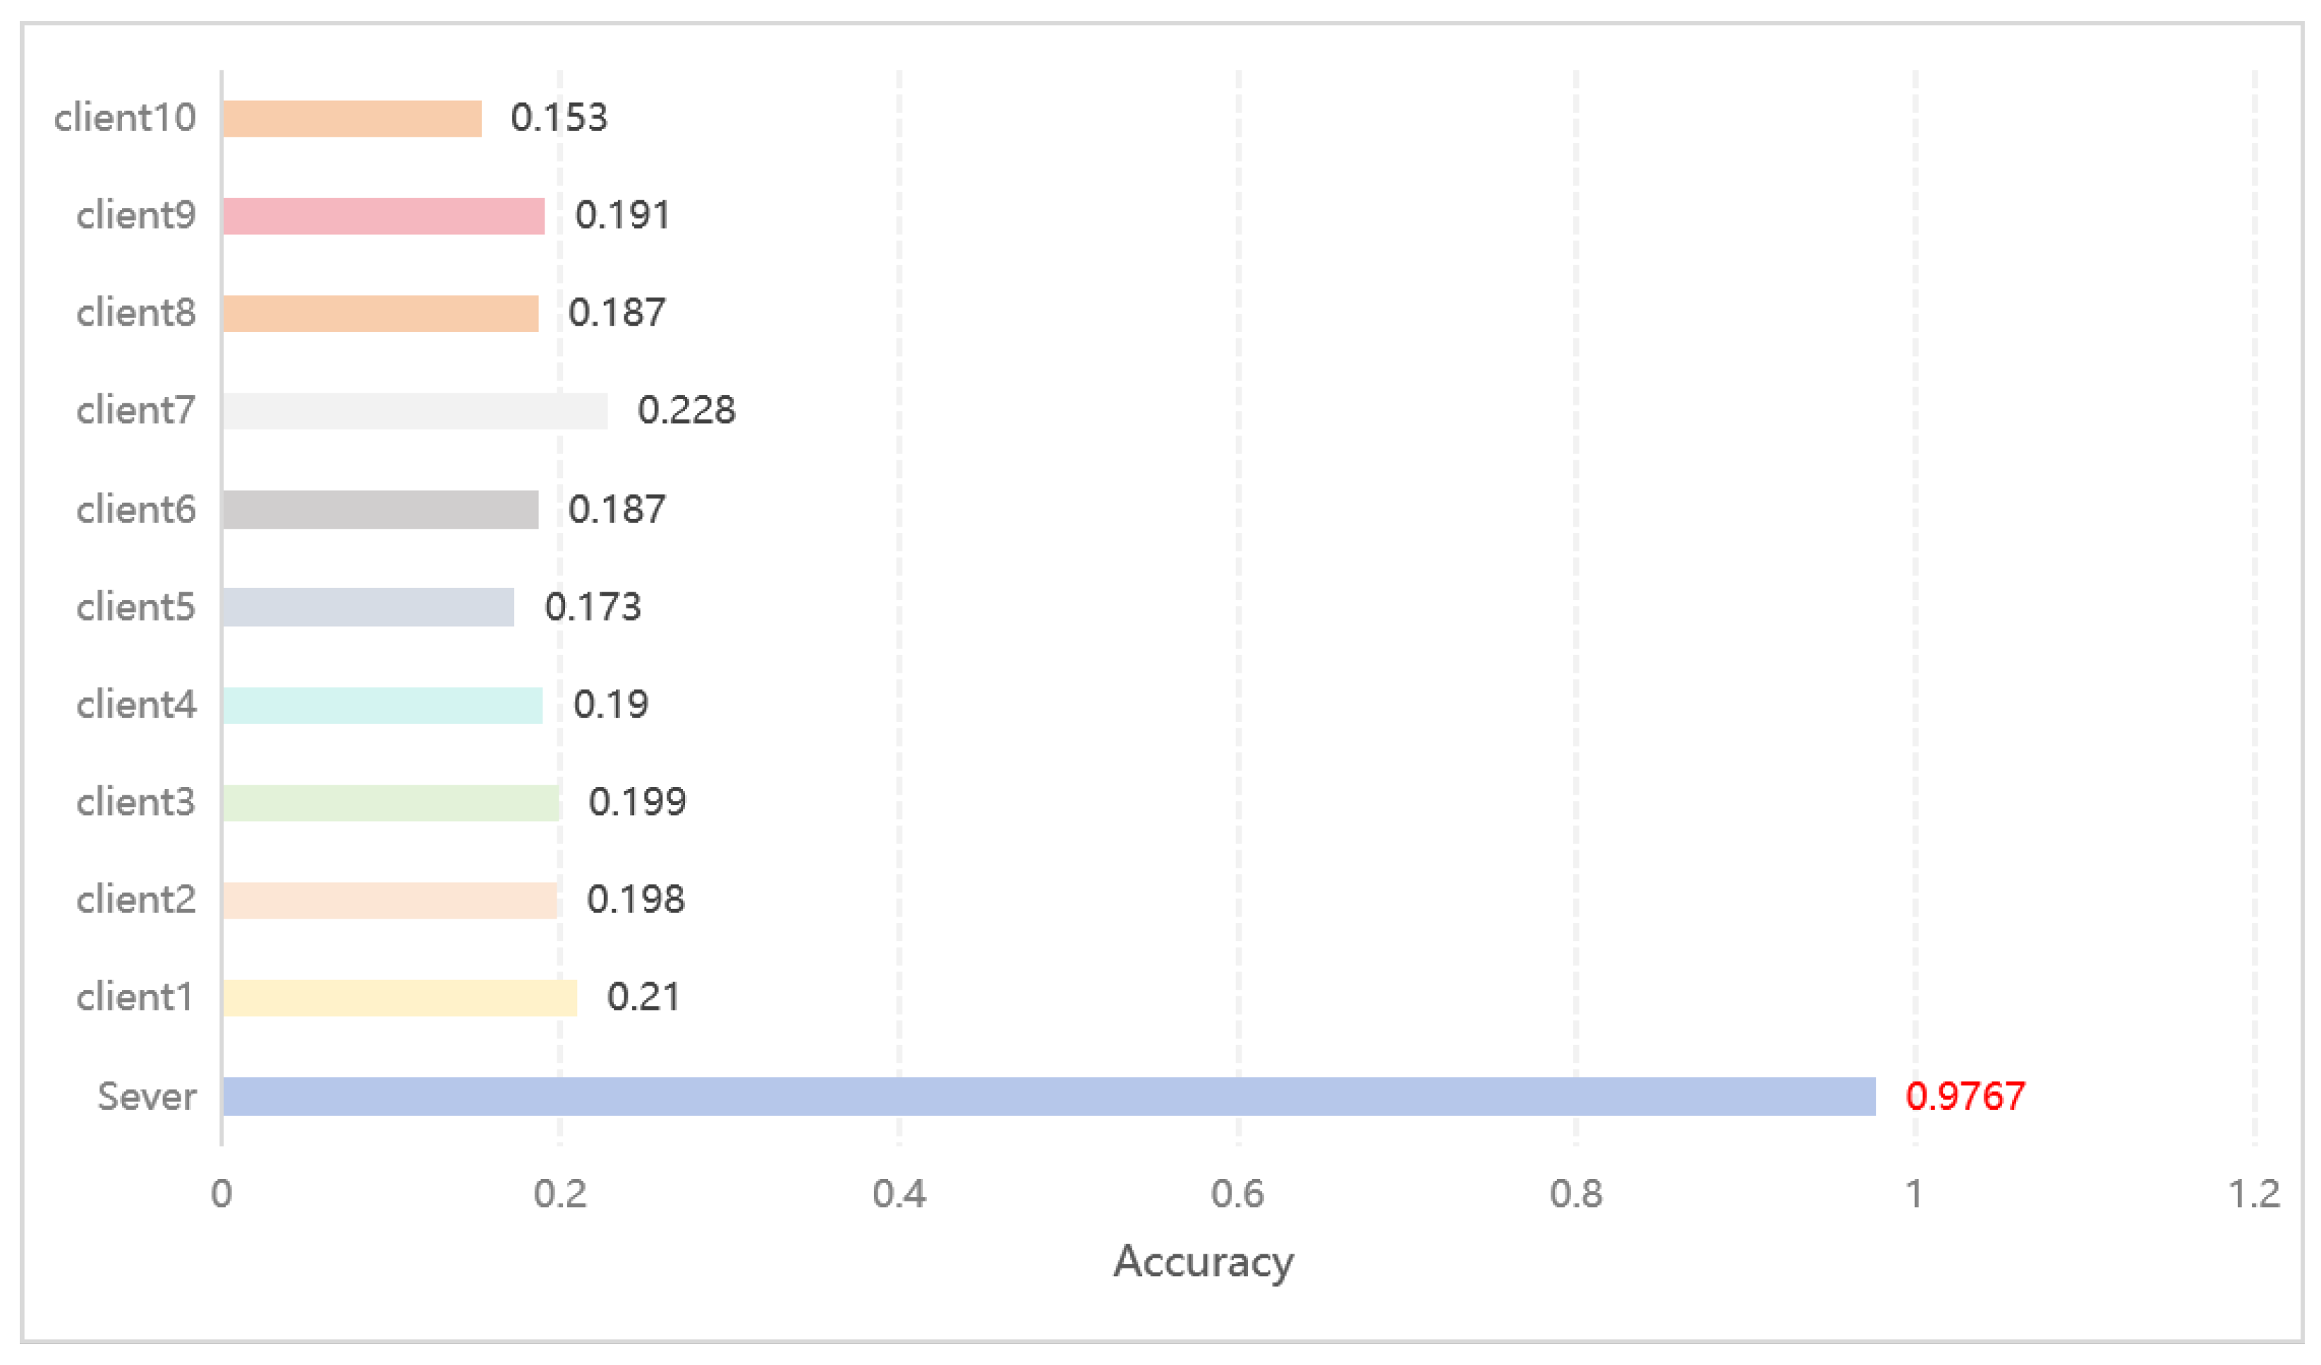This screenshot has width=2321, height=1365.
Task: Select the Sever category label
Action: 147,1096
